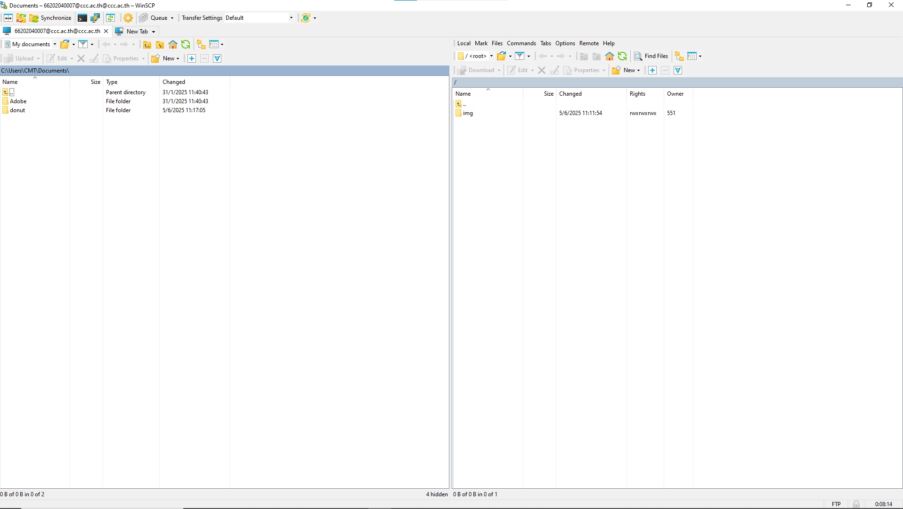Click remote Invert Selection icon
This screenshot has width=903, height=509.
678,70
